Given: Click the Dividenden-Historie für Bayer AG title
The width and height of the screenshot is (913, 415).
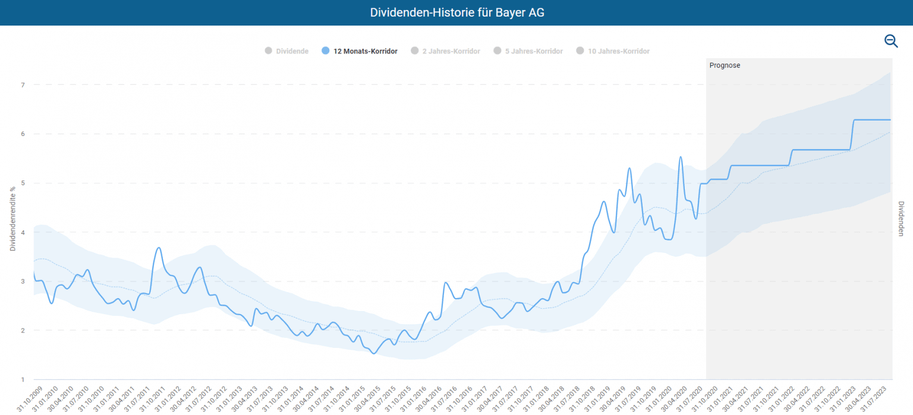Looking at the screenshot, I should (456, 12).
